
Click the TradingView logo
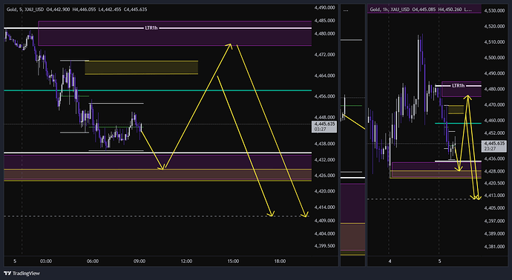[22, 273]
